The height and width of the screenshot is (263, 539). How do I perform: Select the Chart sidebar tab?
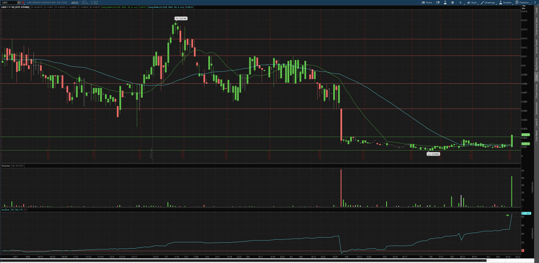click(536, 77)
